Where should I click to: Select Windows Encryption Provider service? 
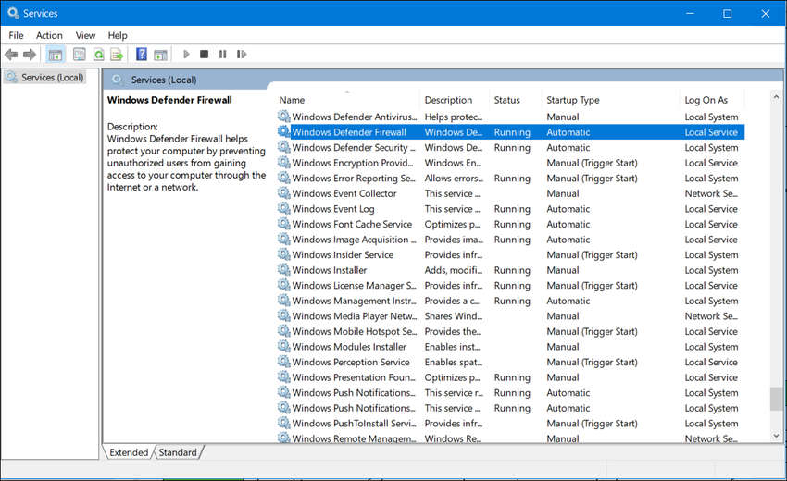tap(510, 163)
